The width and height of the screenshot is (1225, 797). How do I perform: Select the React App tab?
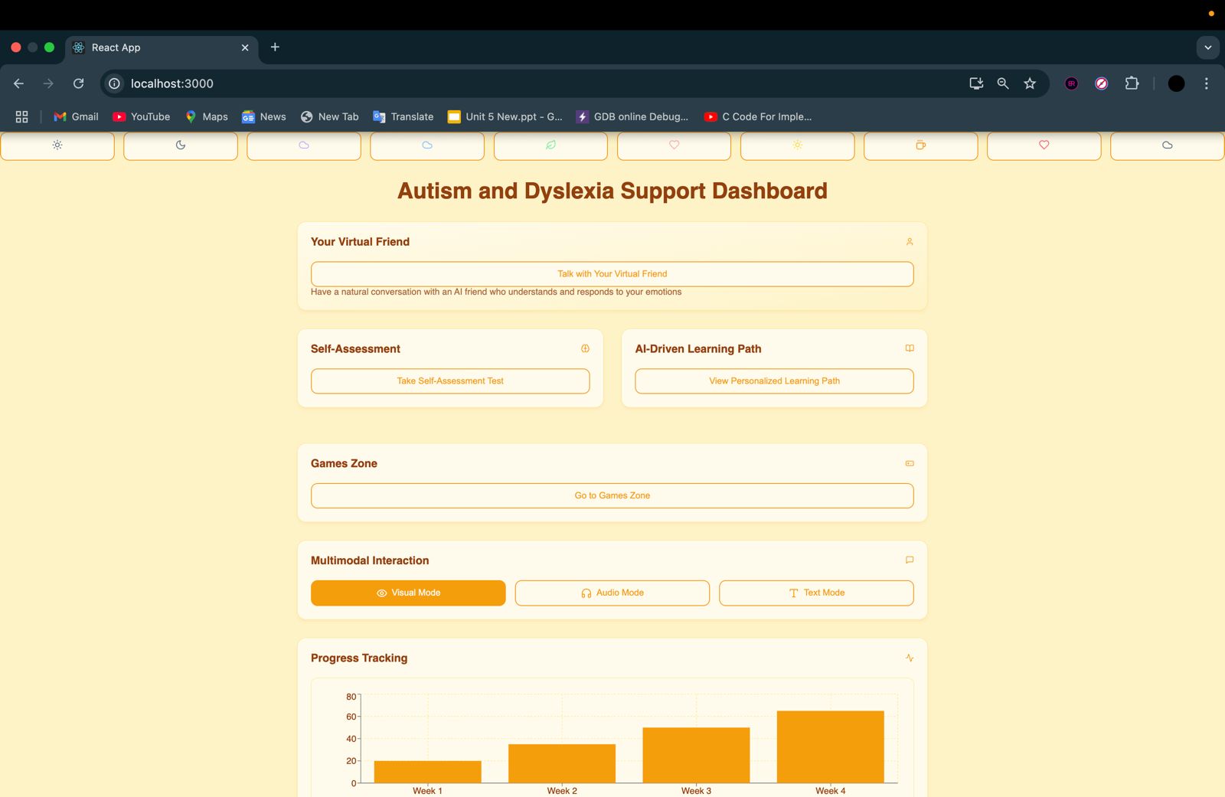tap(161, 47)
